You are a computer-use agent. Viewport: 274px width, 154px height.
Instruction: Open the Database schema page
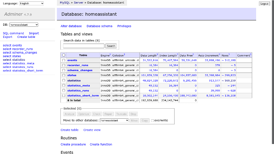tap(99, 26)
